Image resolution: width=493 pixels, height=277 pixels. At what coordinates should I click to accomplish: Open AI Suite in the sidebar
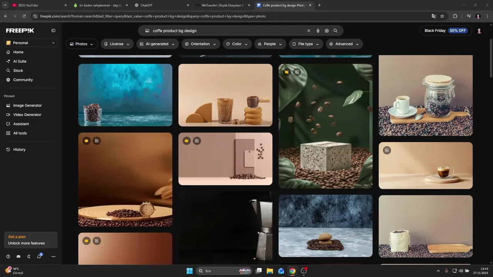20,61
